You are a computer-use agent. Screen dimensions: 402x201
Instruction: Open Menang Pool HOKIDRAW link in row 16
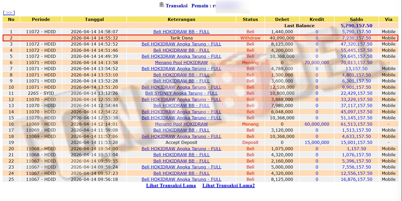(x=181, y=124)
